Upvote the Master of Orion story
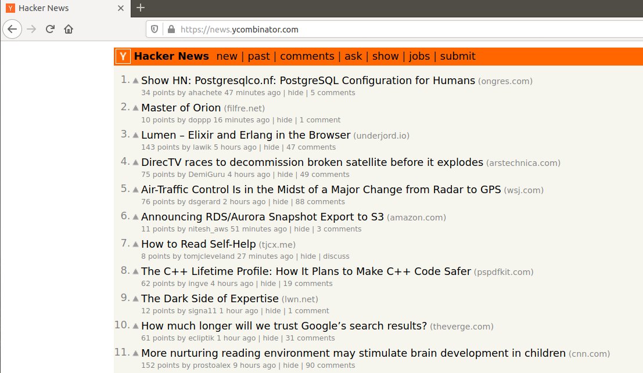This screenshot has width=643, height=373. (135, 108)
